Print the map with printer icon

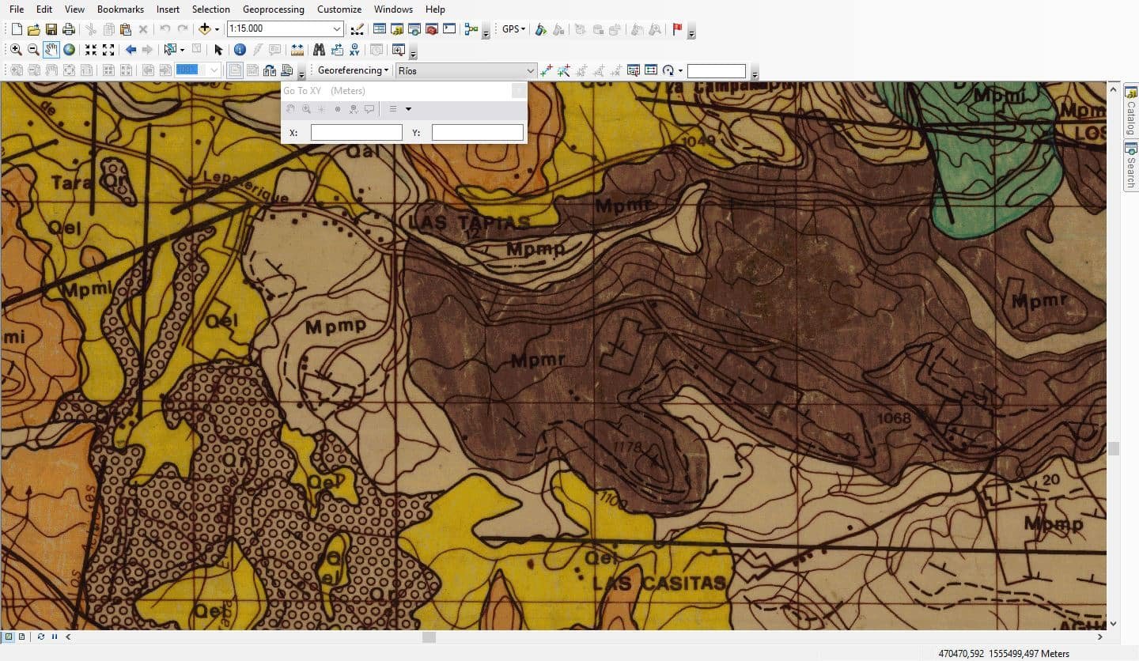point(69,29)
